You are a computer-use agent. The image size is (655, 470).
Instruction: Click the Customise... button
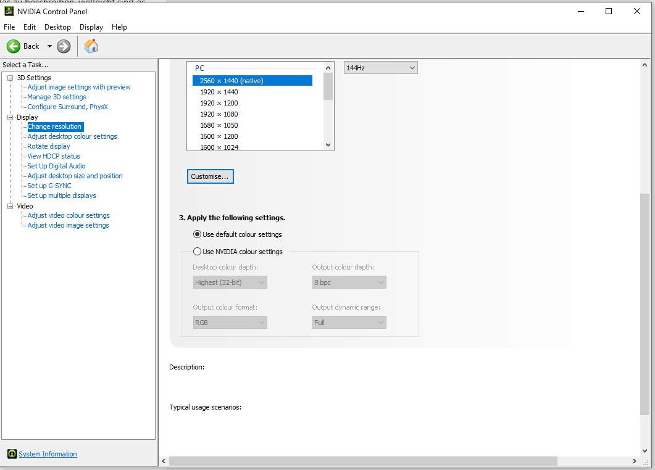pyautogui.click(x=210, y=176)
